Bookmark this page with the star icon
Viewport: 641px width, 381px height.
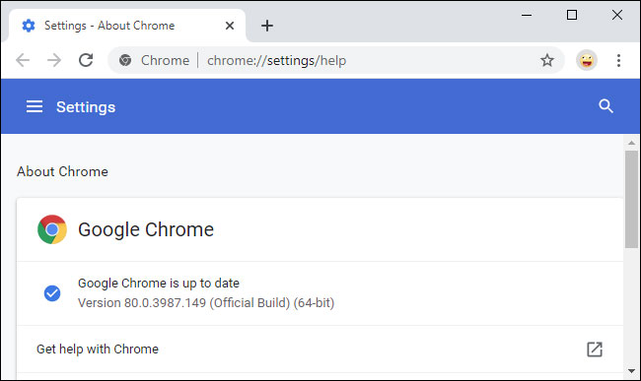pos(547,60)
